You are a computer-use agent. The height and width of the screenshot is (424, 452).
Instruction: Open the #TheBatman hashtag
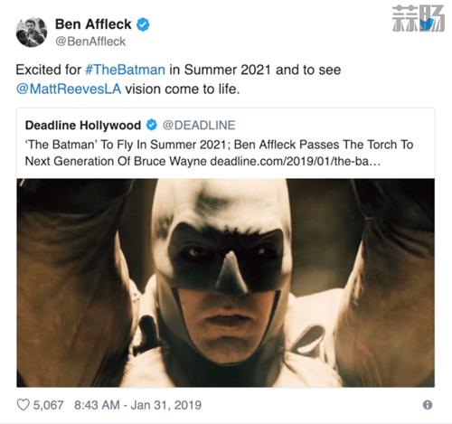click(x=125, y=70)
